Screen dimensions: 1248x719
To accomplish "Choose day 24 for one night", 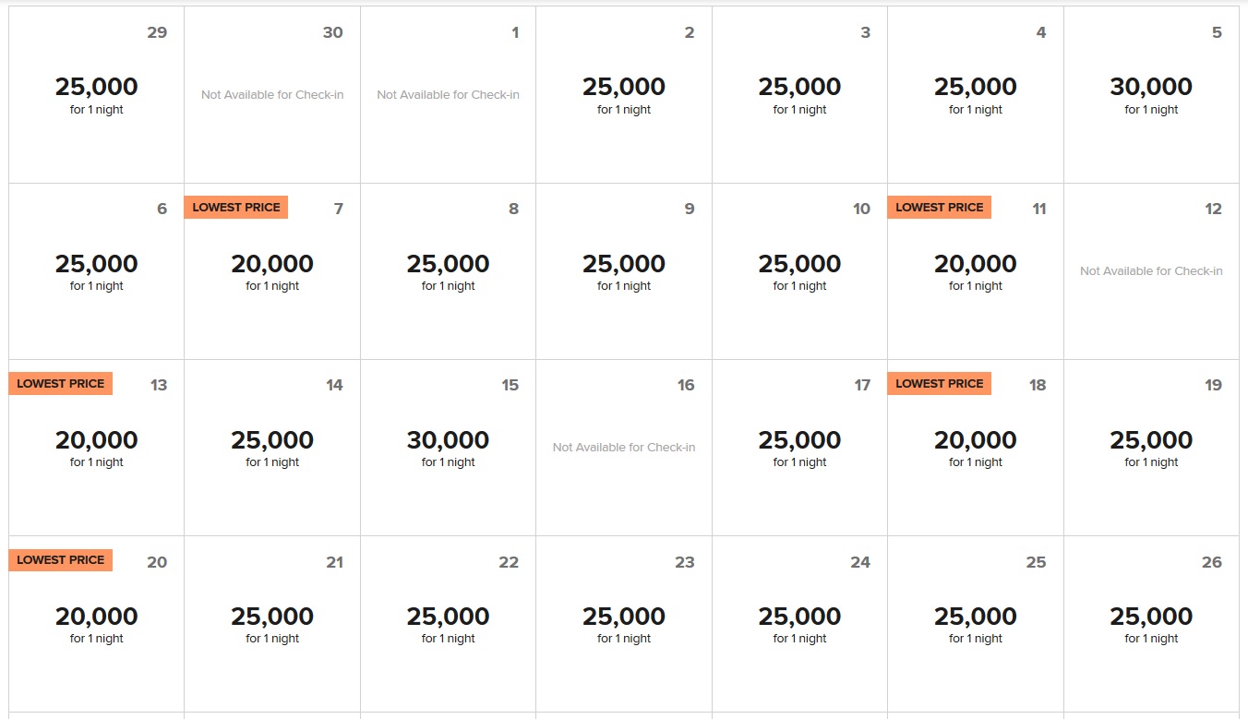I will point(799,624).
